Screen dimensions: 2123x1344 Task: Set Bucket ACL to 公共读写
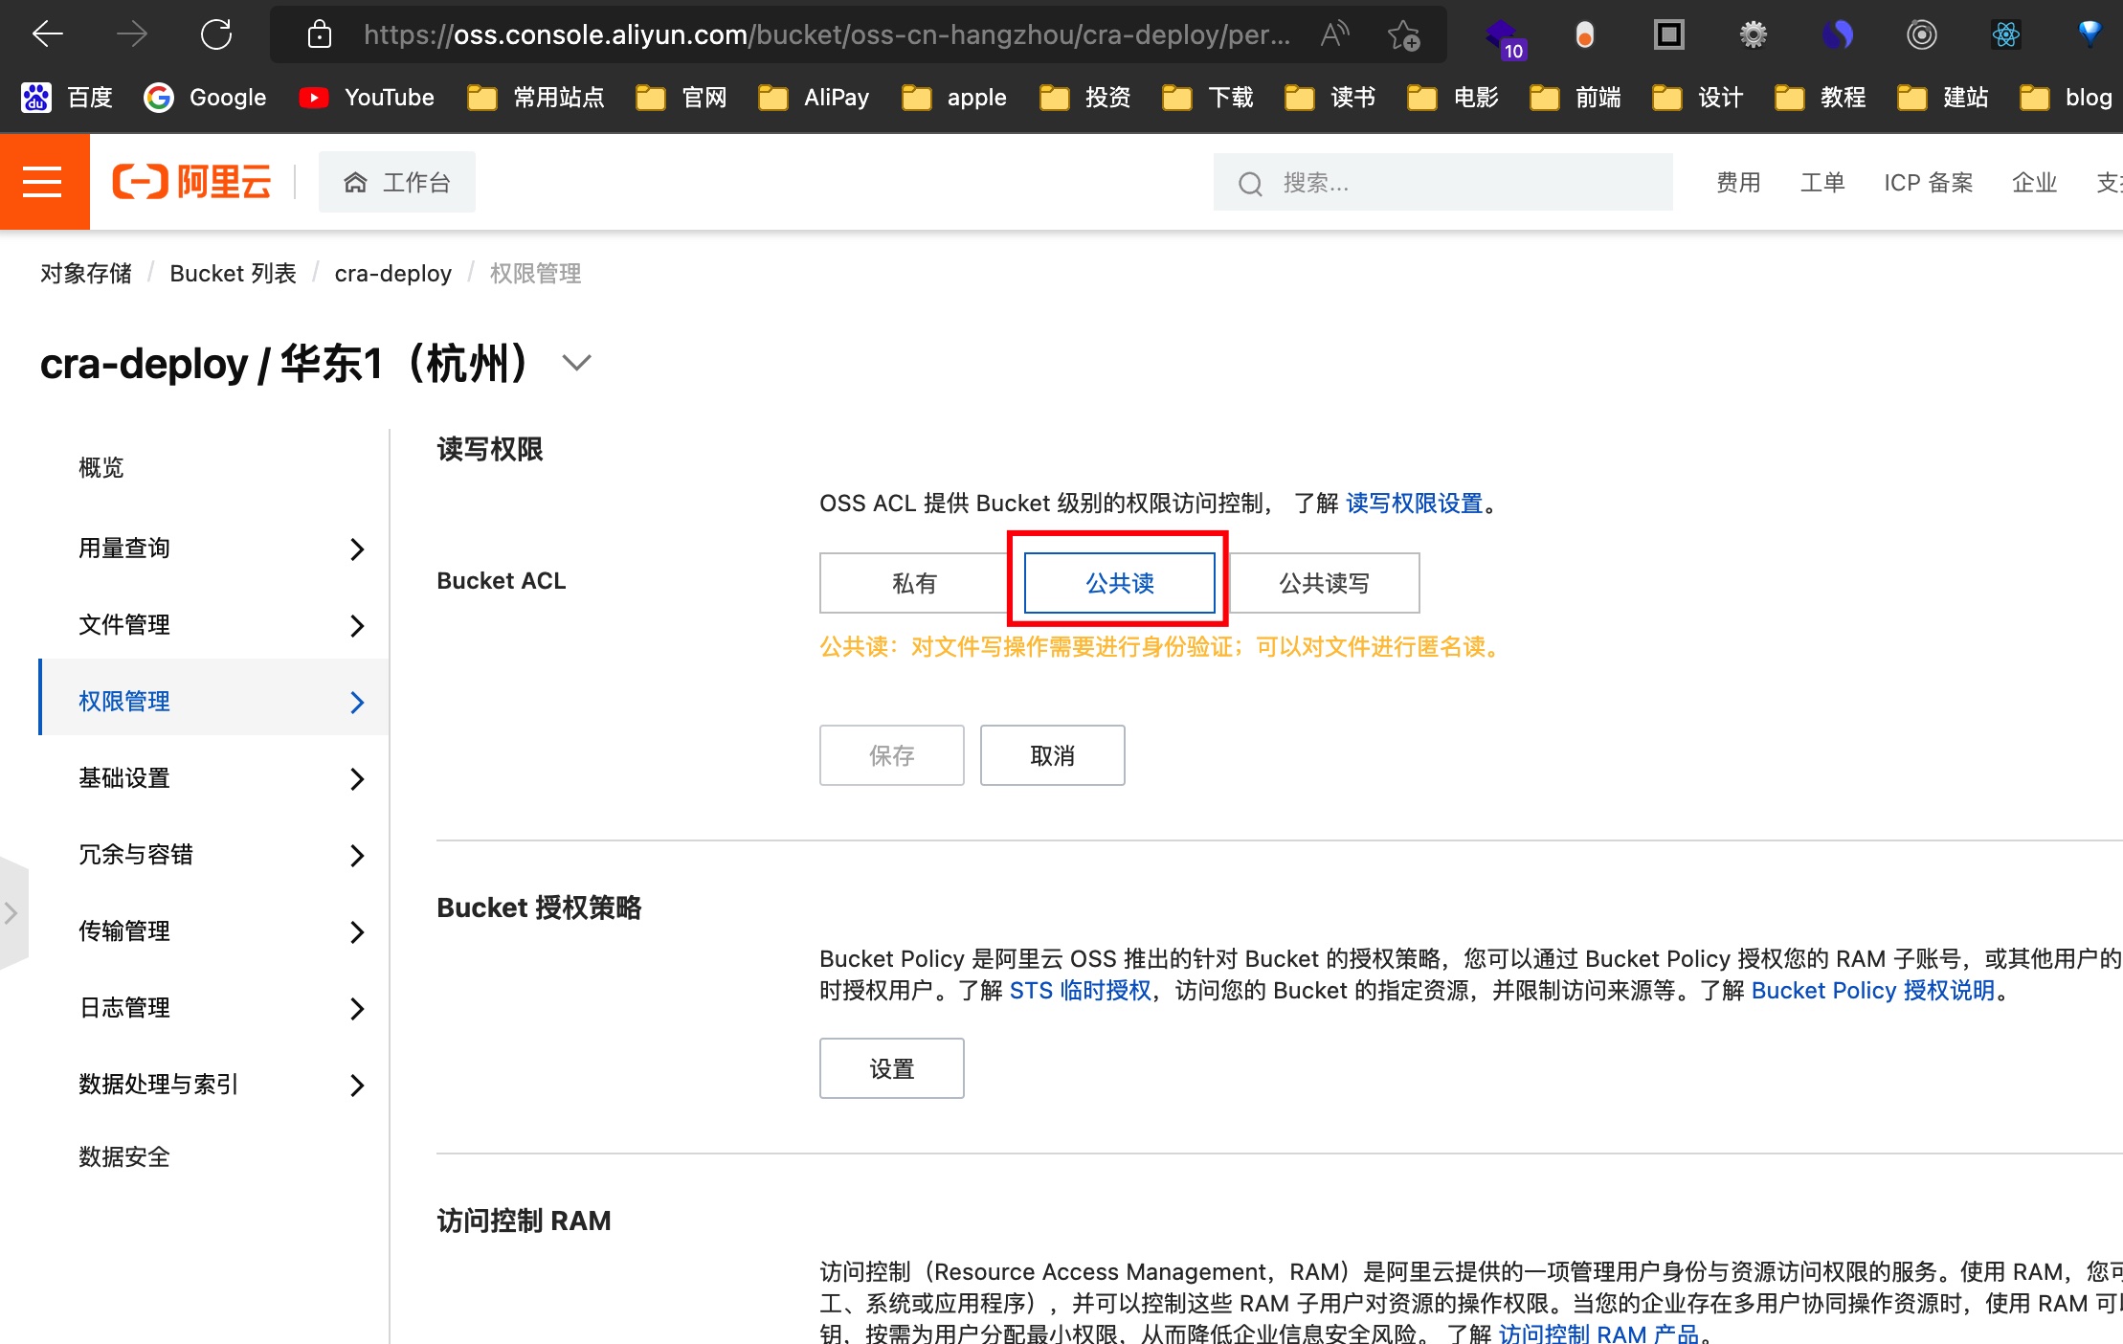1325,583
